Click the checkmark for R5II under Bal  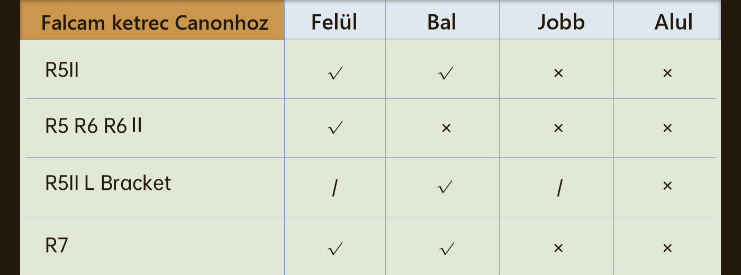coord(446,73)
